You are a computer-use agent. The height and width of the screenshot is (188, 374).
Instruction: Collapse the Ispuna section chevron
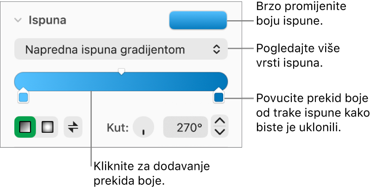click(18, 20)
